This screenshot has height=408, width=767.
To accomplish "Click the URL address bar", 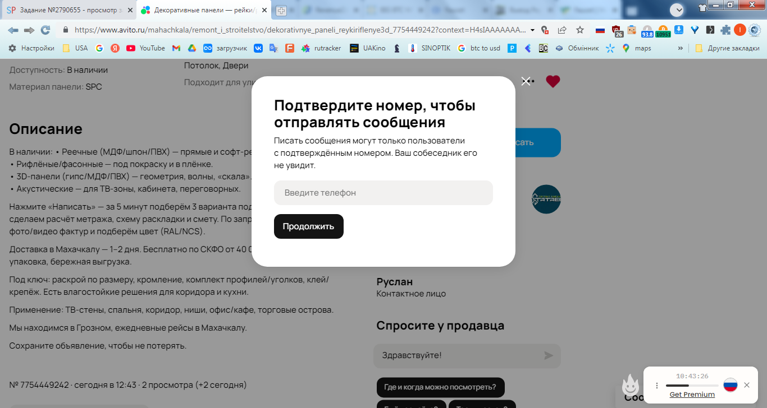I will (300, 30).
